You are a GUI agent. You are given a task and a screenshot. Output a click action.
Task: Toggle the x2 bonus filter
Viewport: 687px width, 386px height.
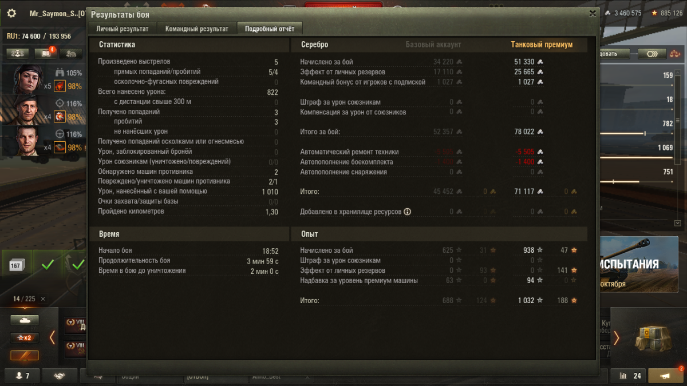tap(25, 337)
